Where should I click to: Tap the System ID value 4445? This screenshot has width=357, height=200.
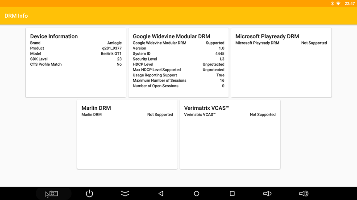point(220,54)
